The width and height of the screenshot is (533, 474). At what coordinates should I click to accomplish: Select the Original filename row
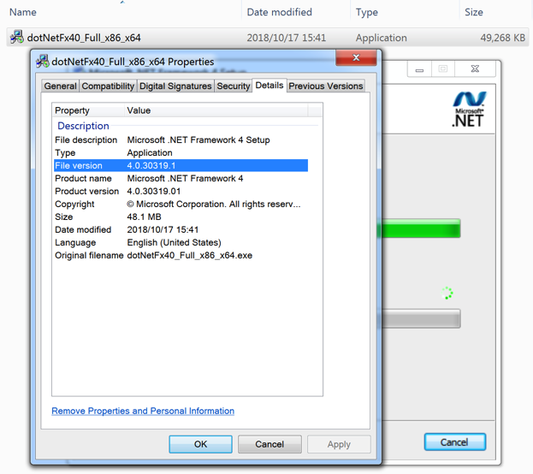pyautogui.click(x=181, y=255)
